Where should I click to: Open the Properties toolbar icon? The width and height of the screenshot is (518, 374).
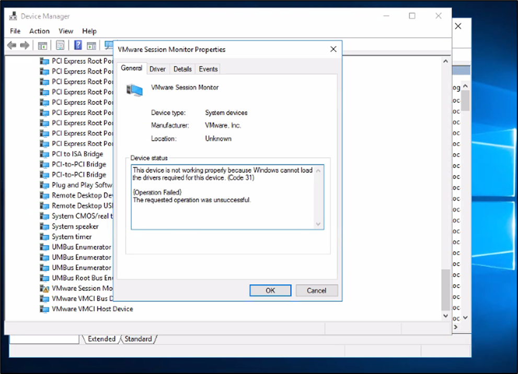pyautogui.click(x=60, y=45)
